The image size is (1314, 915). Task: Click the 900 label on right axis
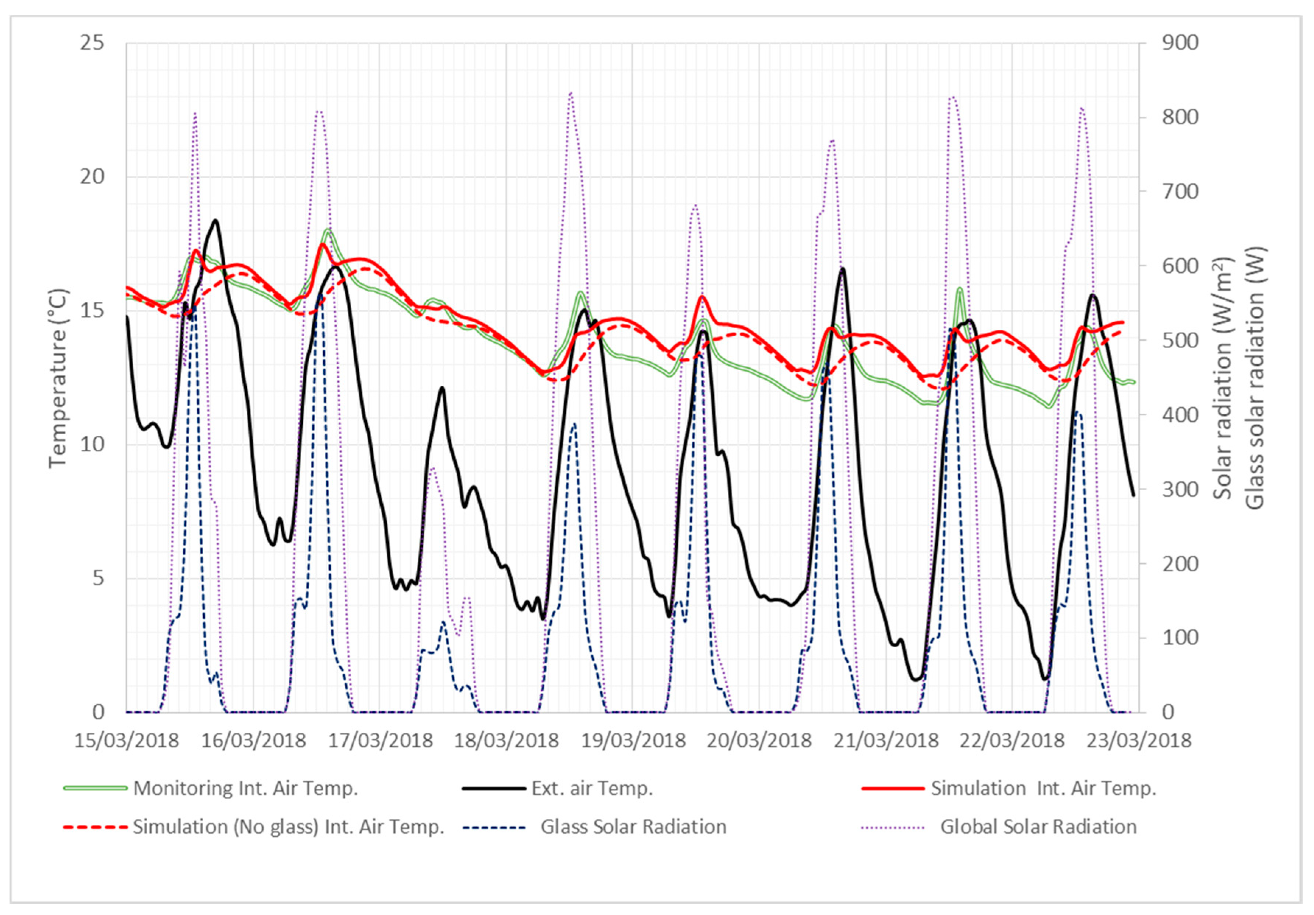click(x=1180, y=43)
